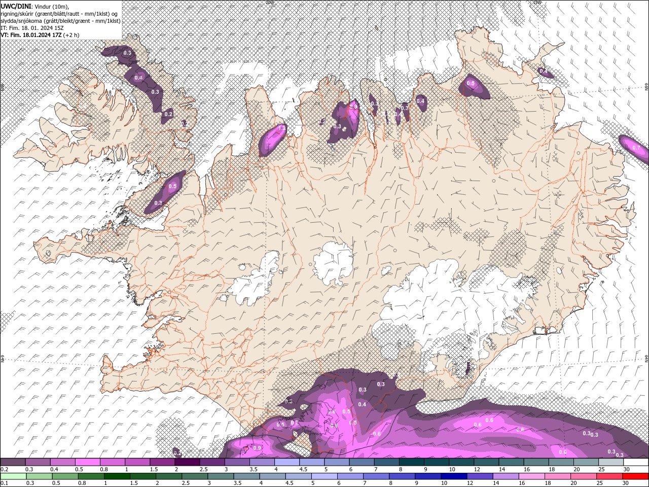Click the 'slydda/snjókoma' legend description line
Screen dimensions: 649x487
[x=60, y=21]
